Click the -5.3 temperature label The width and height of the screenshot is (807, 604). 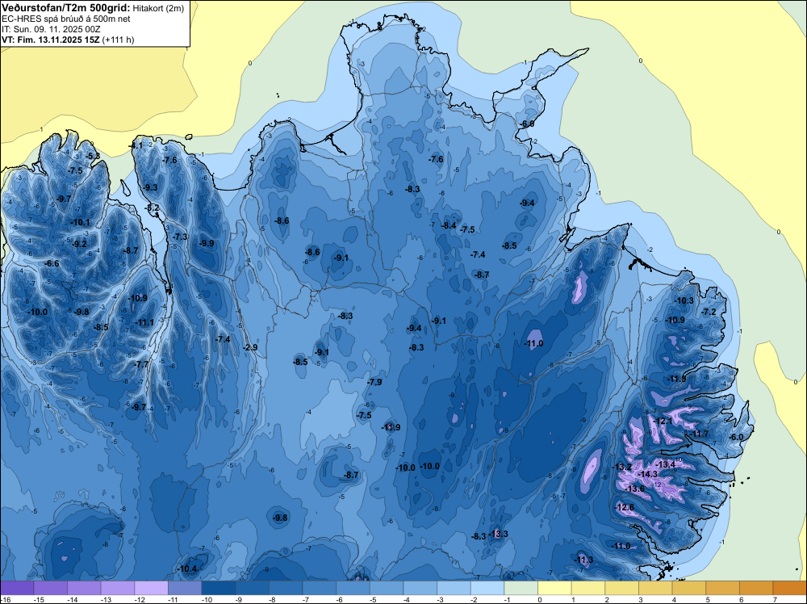93,156
